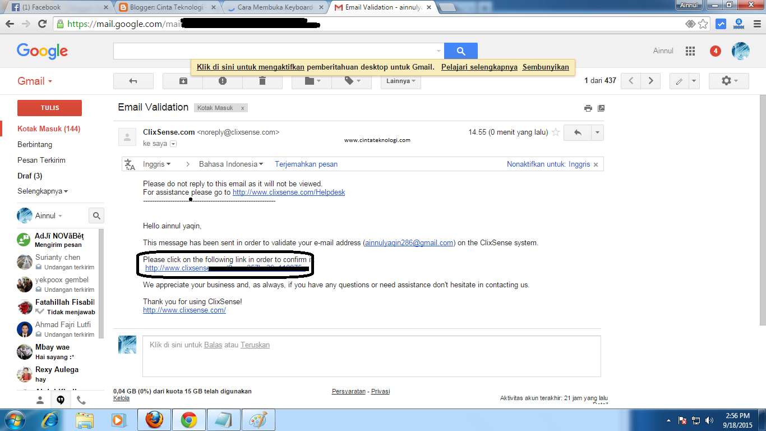This screenshot has height=431, width=766.
Task: Expand the input tools dropdown arrow
Action: [694, 81]
